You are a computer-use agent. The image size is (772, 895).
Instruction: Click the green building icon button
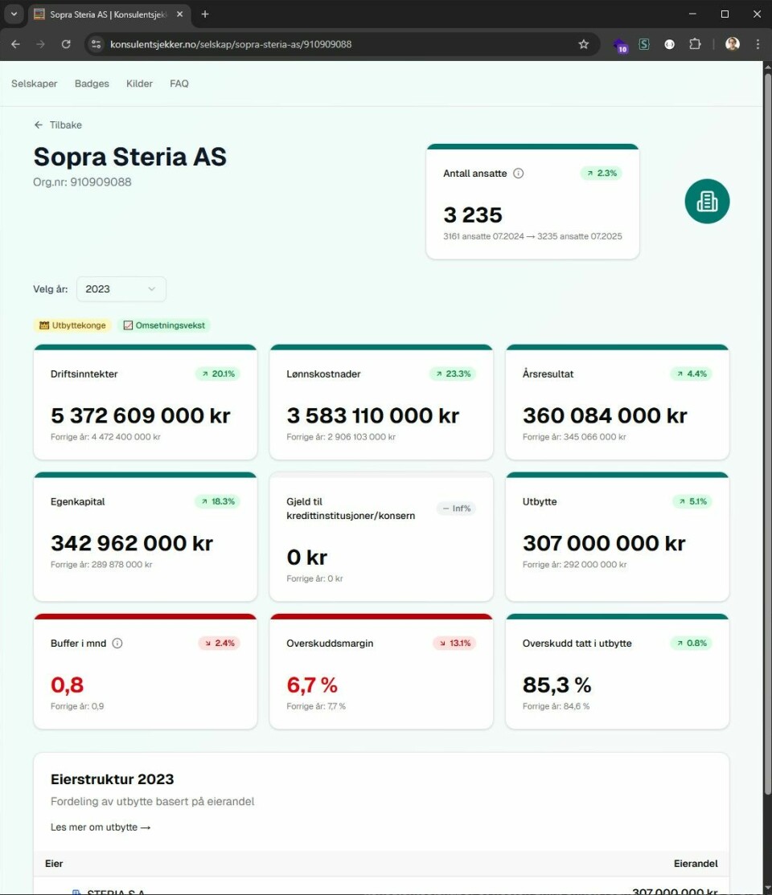point(707,202)
